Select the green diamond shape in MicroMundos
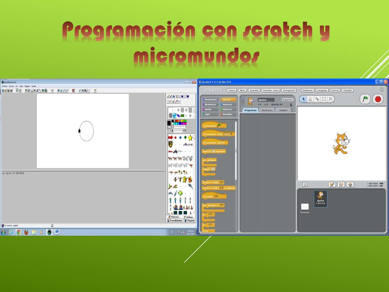The image size is (389, 292). (185, 137)
